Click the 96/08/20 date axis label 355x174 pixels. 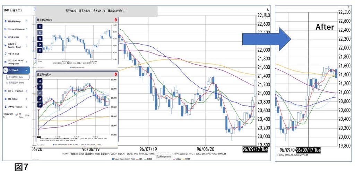pyautogui.click(x=206, y=149)
